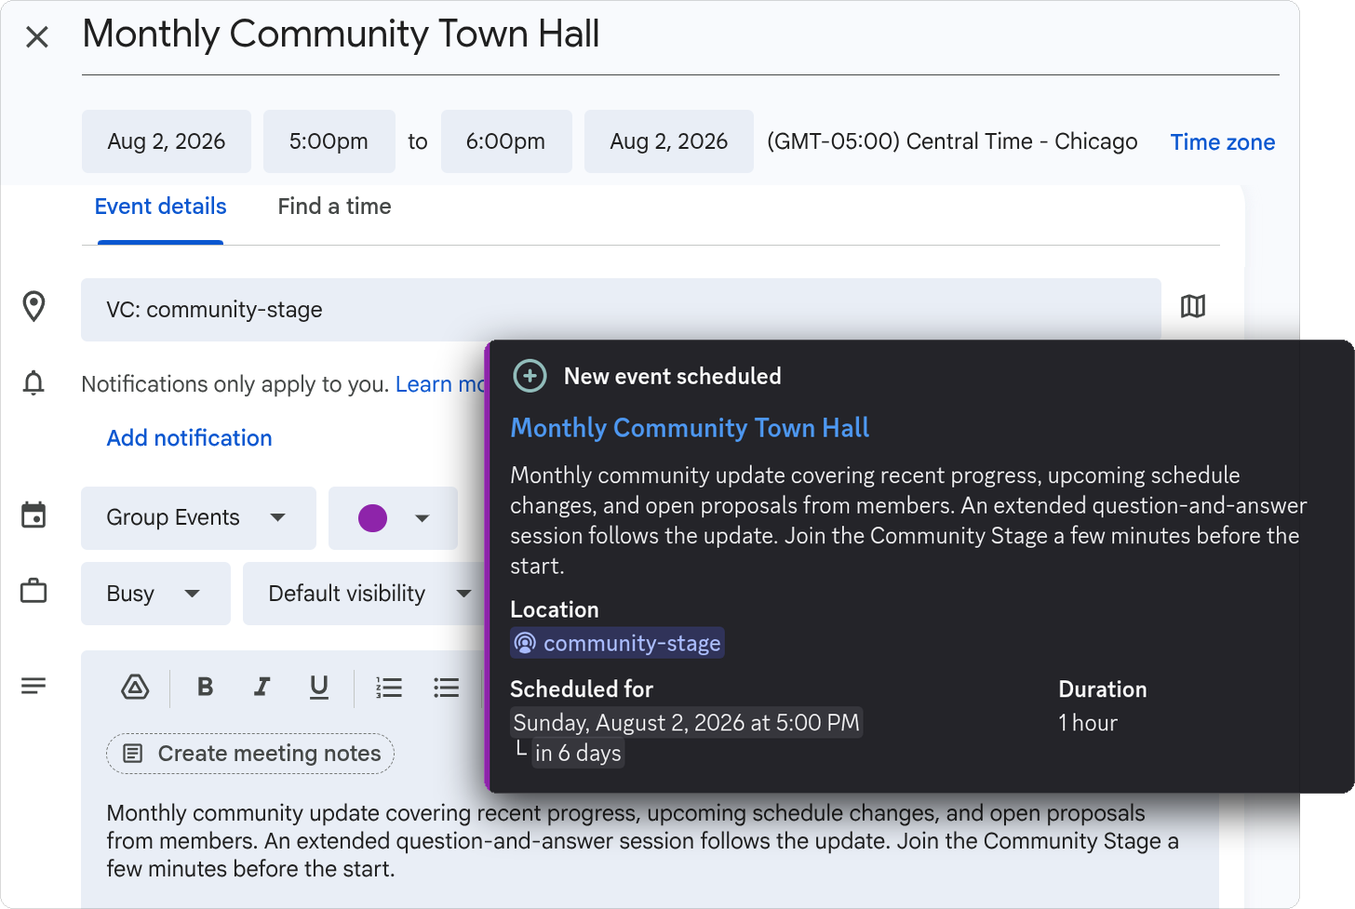Click the VC: community-stage location field
This screenshot has width=1355, height=909.
[621, 310]
